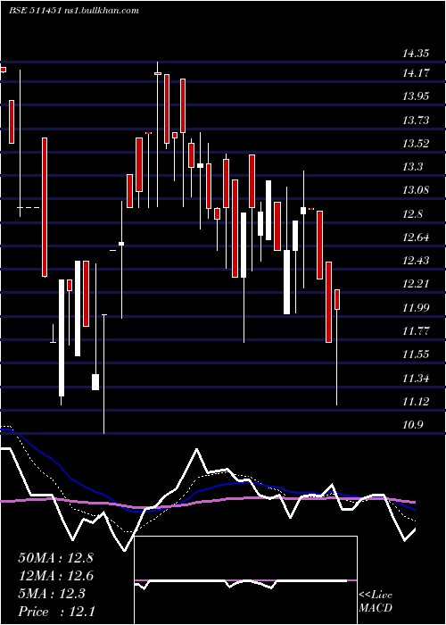The height and width of the screenshot is (625, 446).
Task: Click the 11.99 price axis label
Action: click(416, 308)
